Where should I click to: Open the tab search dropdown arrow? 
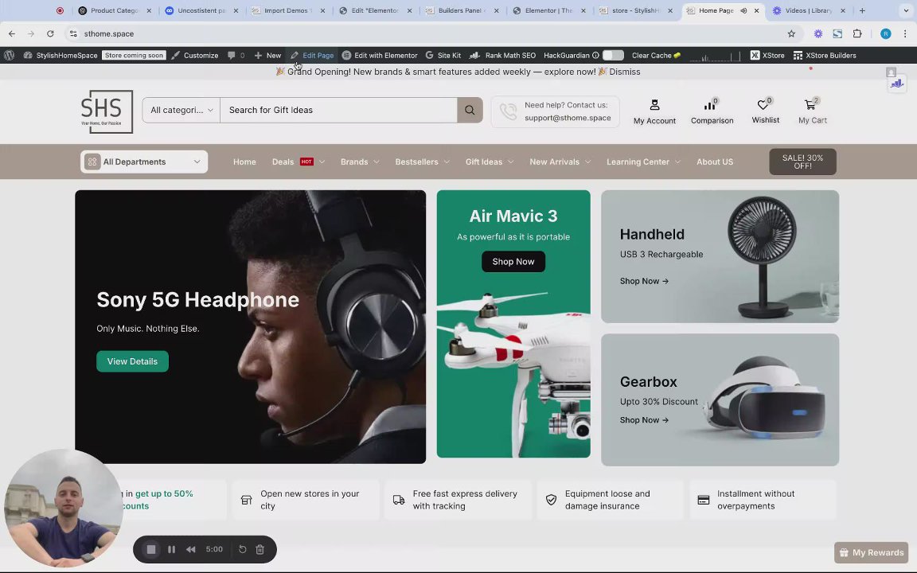(906, 10)
